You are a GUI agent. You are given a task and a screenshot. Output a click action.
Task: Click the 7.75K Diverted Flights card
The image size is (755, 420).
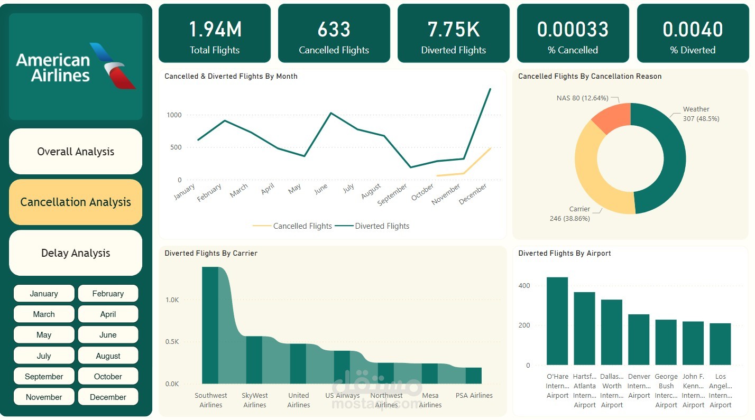(x=454, y=33)
